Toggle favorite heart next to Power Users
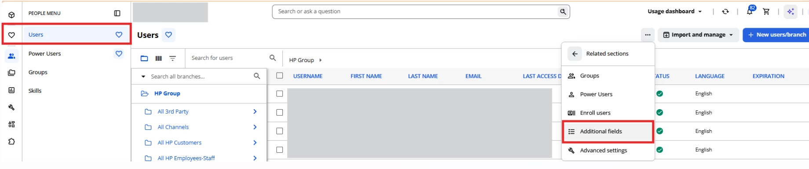This screenshot has height=169, width=809. [119, 54]
